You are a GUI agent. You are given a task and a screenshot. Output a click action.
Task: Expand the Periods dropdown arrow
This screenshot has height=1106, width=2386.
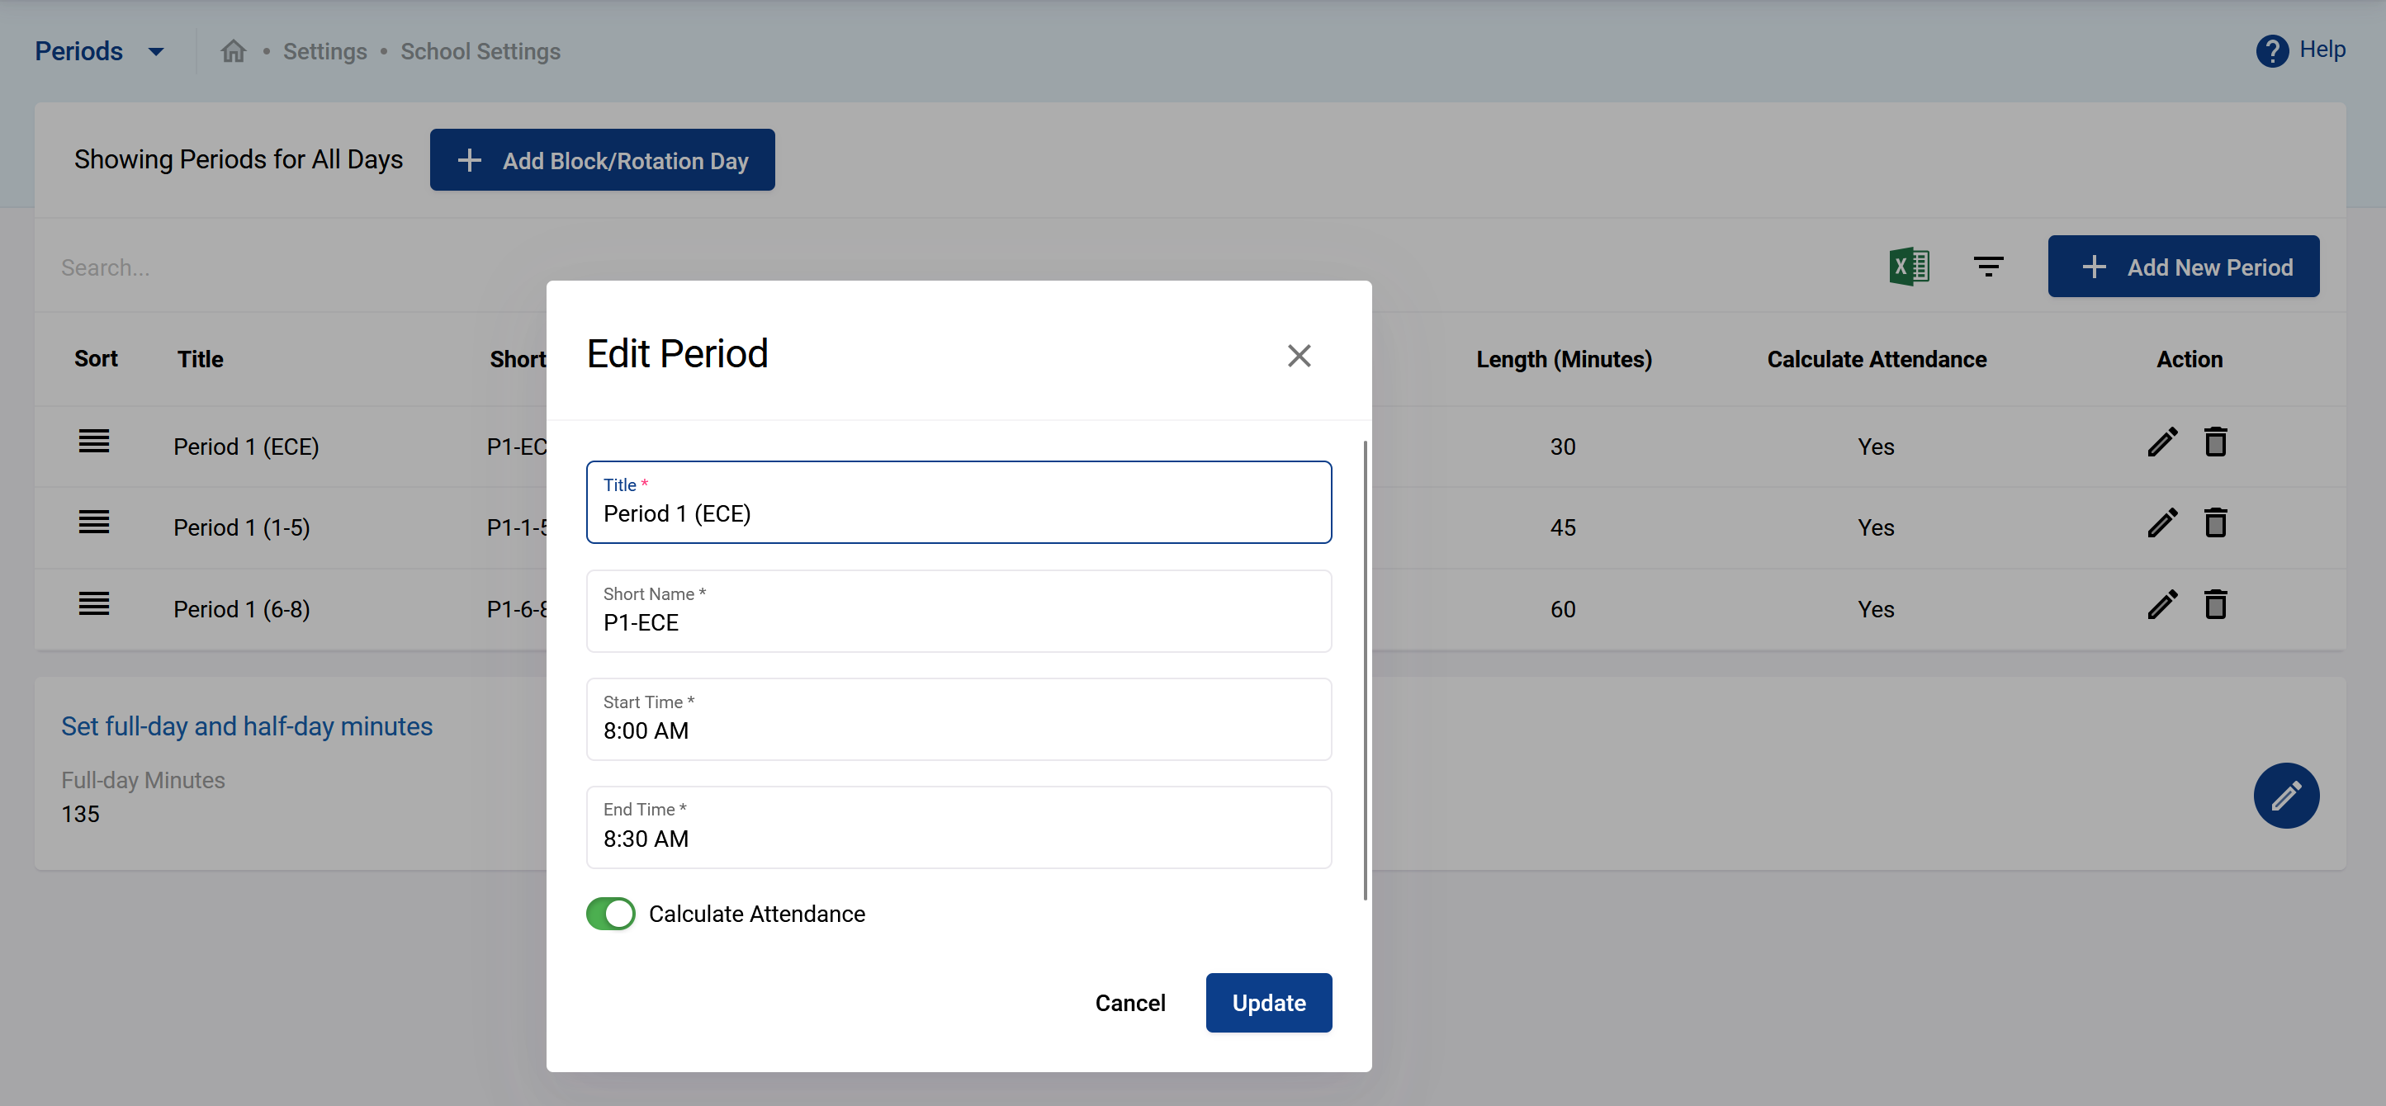157,52
